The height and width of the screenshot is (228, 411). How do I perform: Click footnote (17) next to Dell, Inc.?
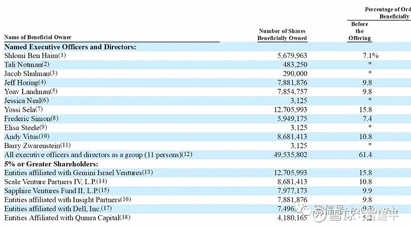pos(106,208)
